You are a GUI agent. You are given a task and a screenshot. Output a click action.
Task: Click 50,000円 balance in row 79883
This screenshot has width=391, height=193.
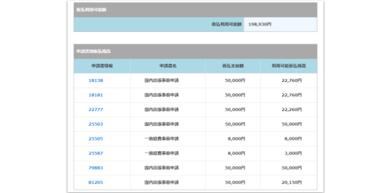(x=292, y=168)
